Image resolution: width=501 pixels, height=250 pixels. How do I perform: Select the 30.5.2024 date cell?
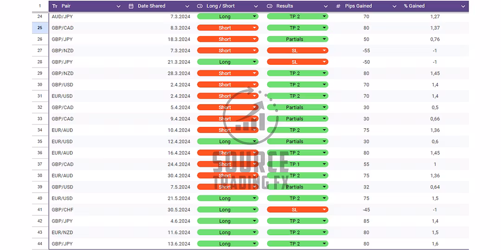pyautogui.click(x=179, y=210)
